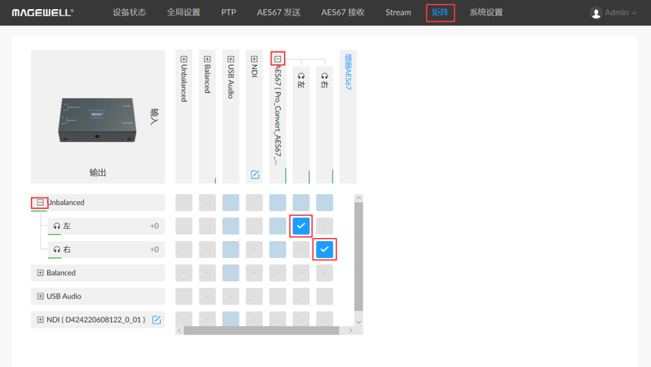
Task: Click the 增删AES67 link
Action: coord(348,72)
